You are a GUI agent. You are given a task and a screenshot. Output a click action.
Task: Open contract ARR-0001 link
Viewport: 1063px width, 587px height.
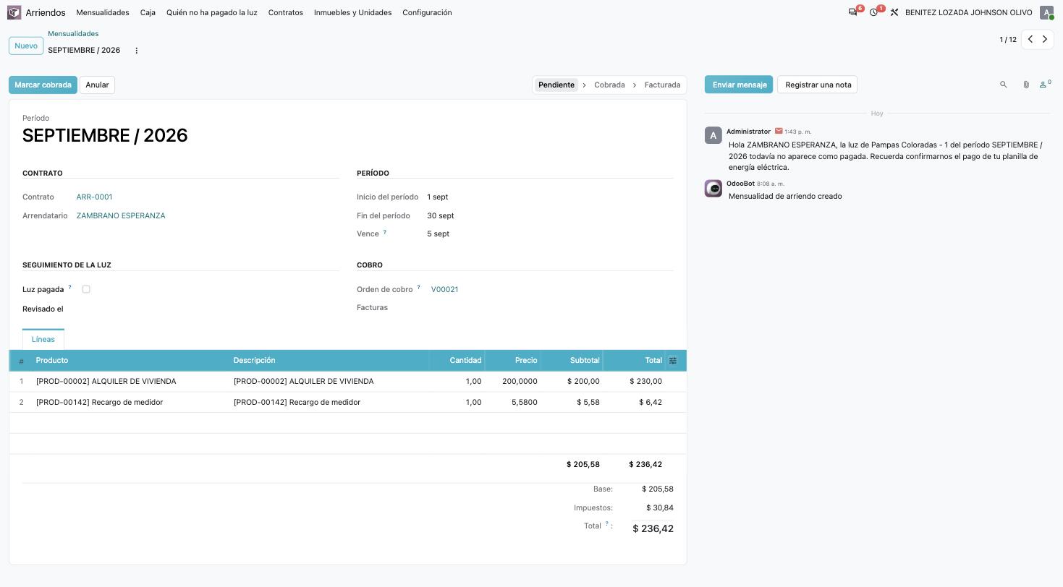[94, 197]
